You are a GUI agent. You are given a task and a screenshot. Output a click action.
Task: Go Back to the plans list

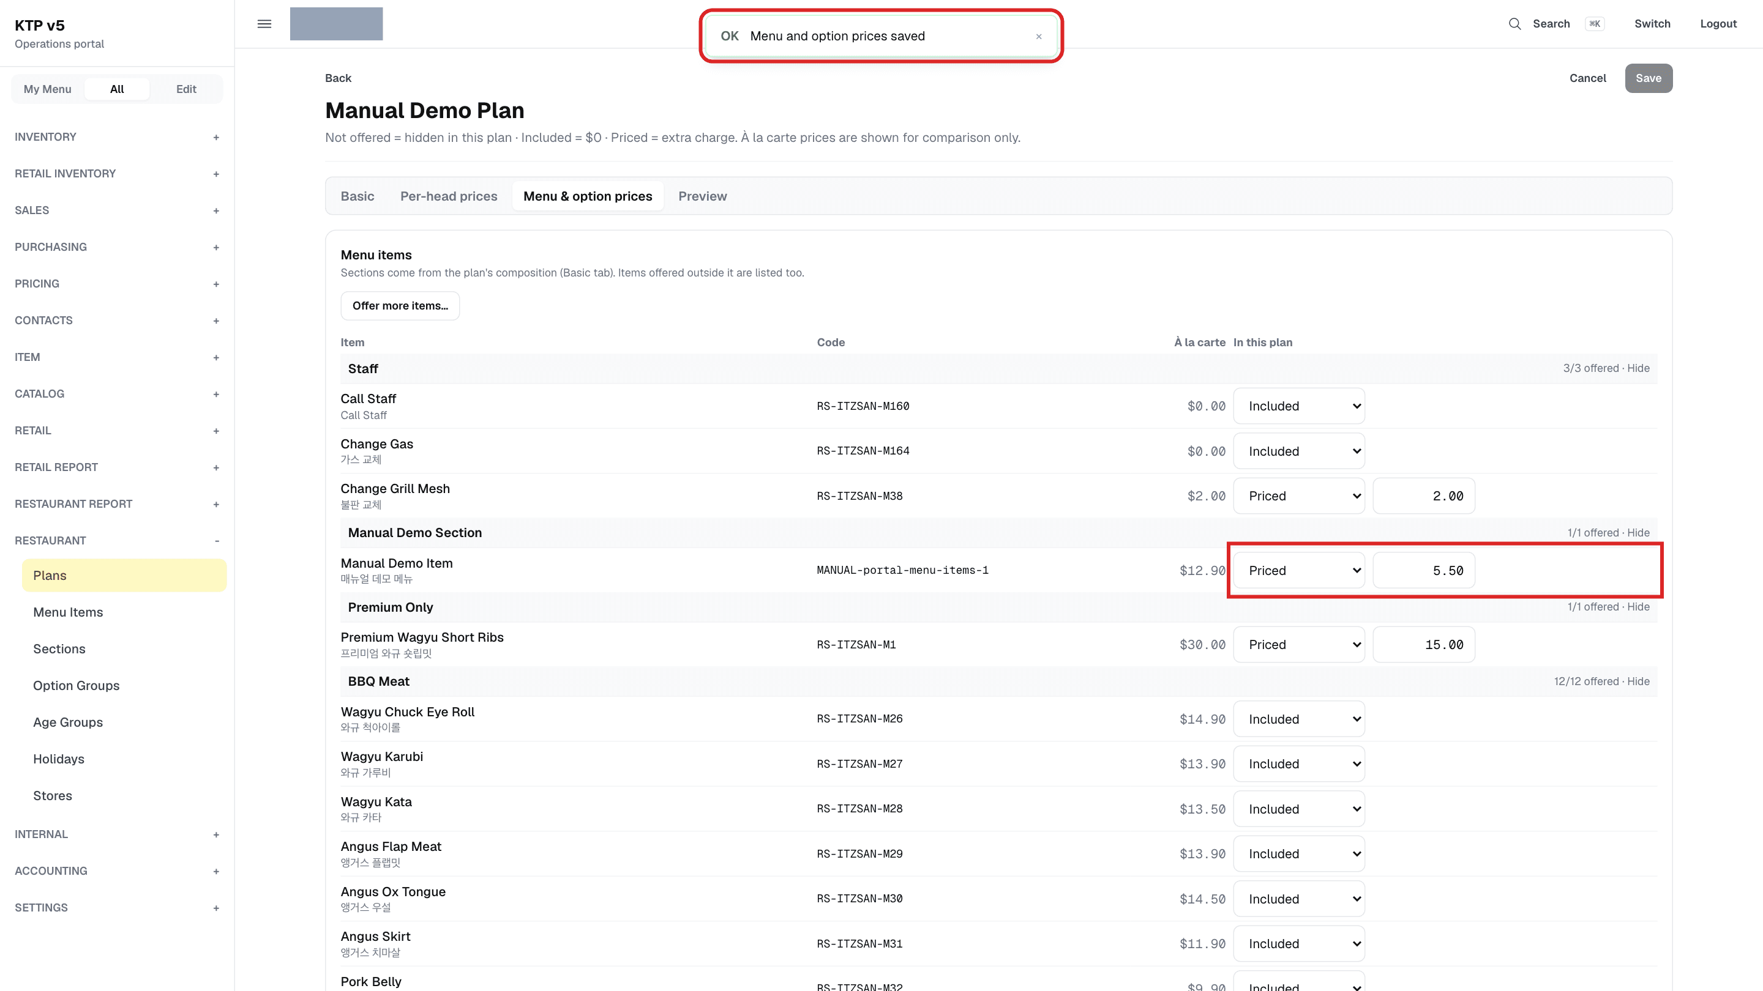tap(338, 78)
